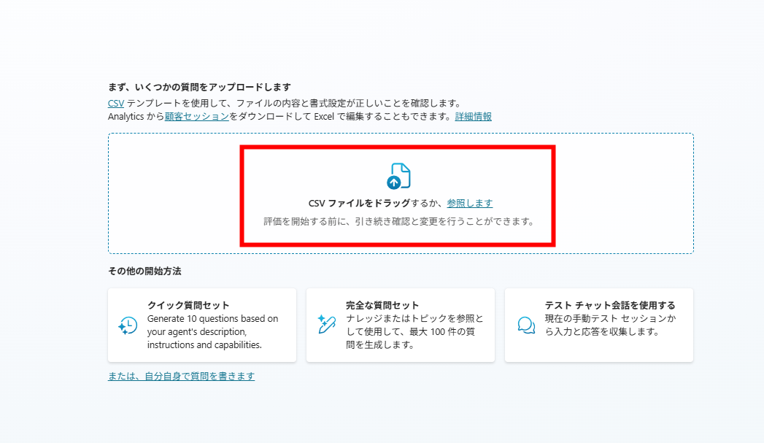The height and width of the screenshot is (443, 764).
Task: Click または、自分自身で質問を書きます link
Action: (181, 377)
